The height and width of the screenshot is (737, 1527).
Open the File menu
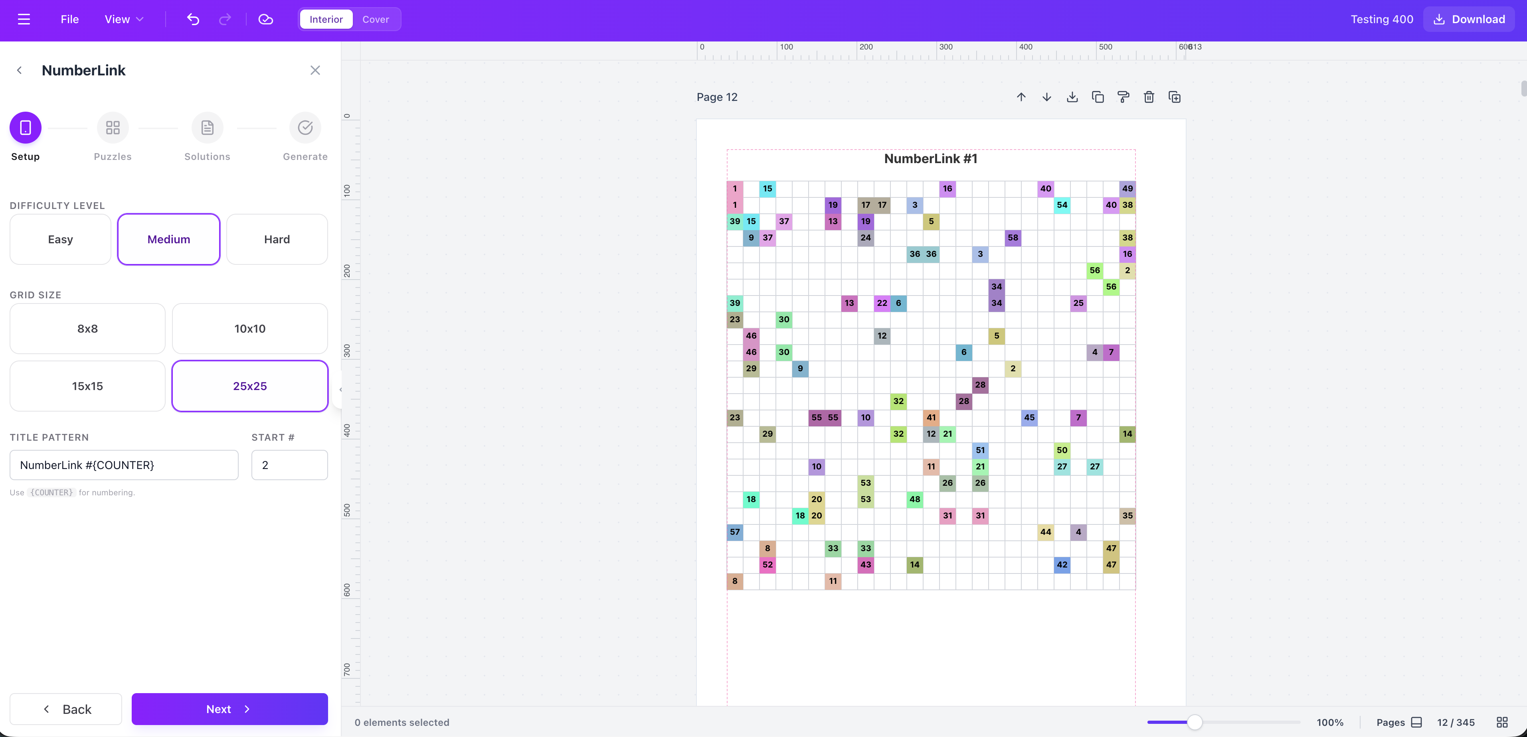[x=69, y=19]
